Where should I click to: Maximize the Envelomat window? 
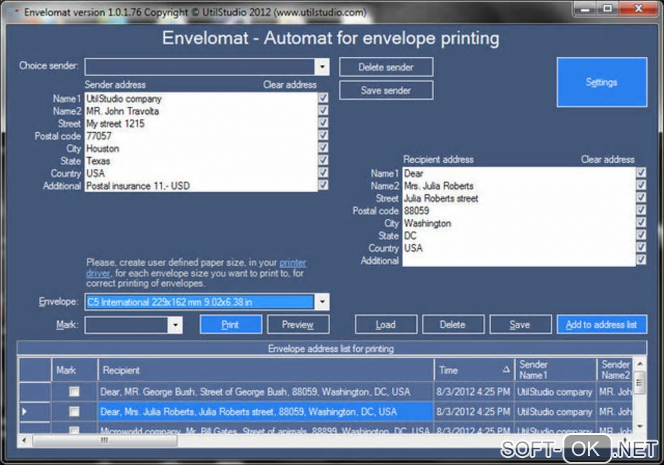[607, 9]
